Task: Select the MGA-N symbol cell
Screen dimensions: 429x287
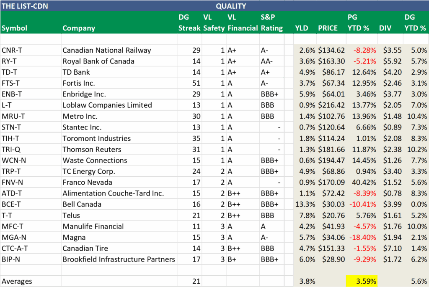Action: [x=31, y=237]
